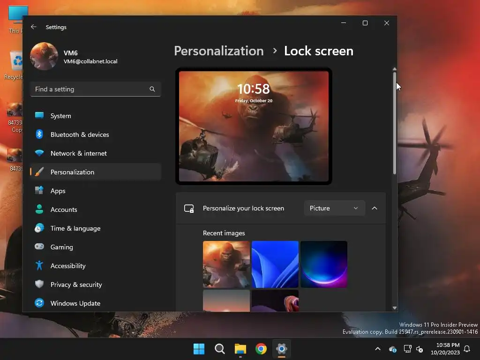Click the VM6 profile avatar
480x360 pixels.
pyautogui.click(x=44, y=57)
